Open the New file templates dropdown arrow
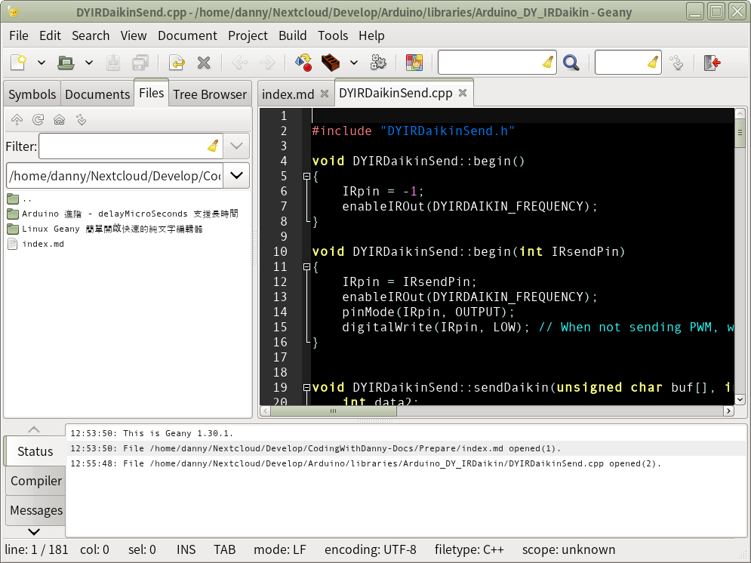The image size is (751, 563). pyautogui.click(x=42, y=63)
